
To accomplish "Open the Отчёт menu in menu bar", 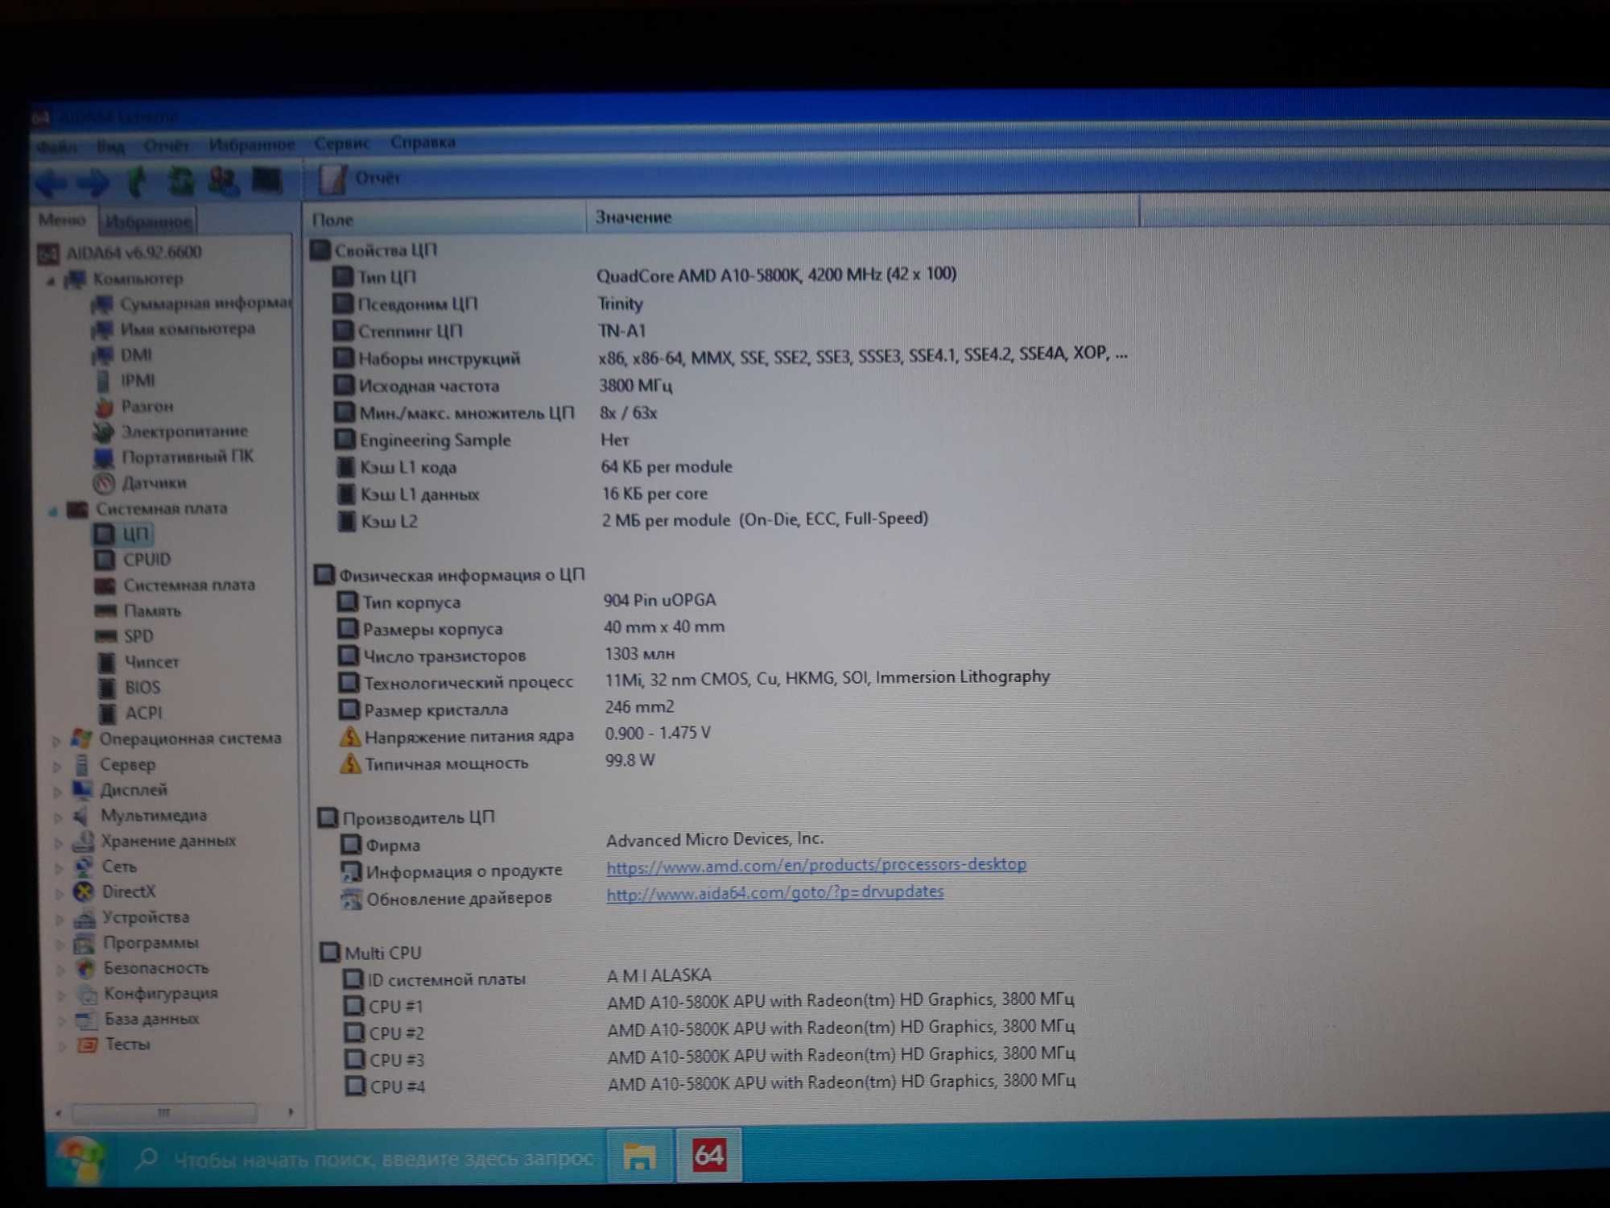I will [166, 145].
